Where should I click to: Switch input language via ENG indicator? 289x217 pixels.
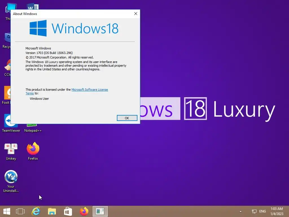[x=262, y=211]
